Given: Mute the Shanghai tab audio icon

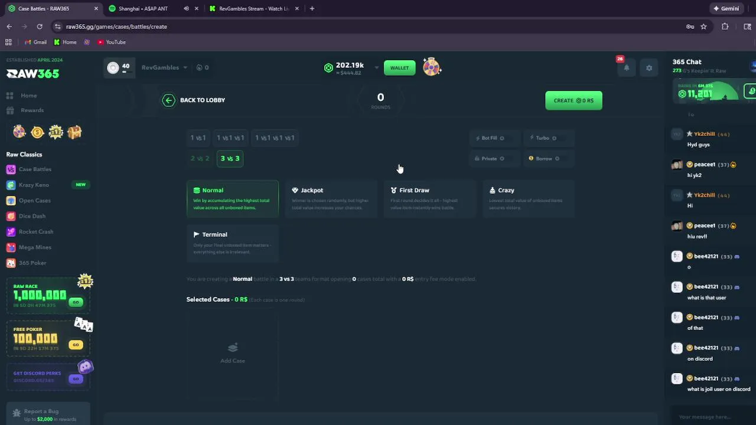Looking at the screenshot, I should [186, 9].
